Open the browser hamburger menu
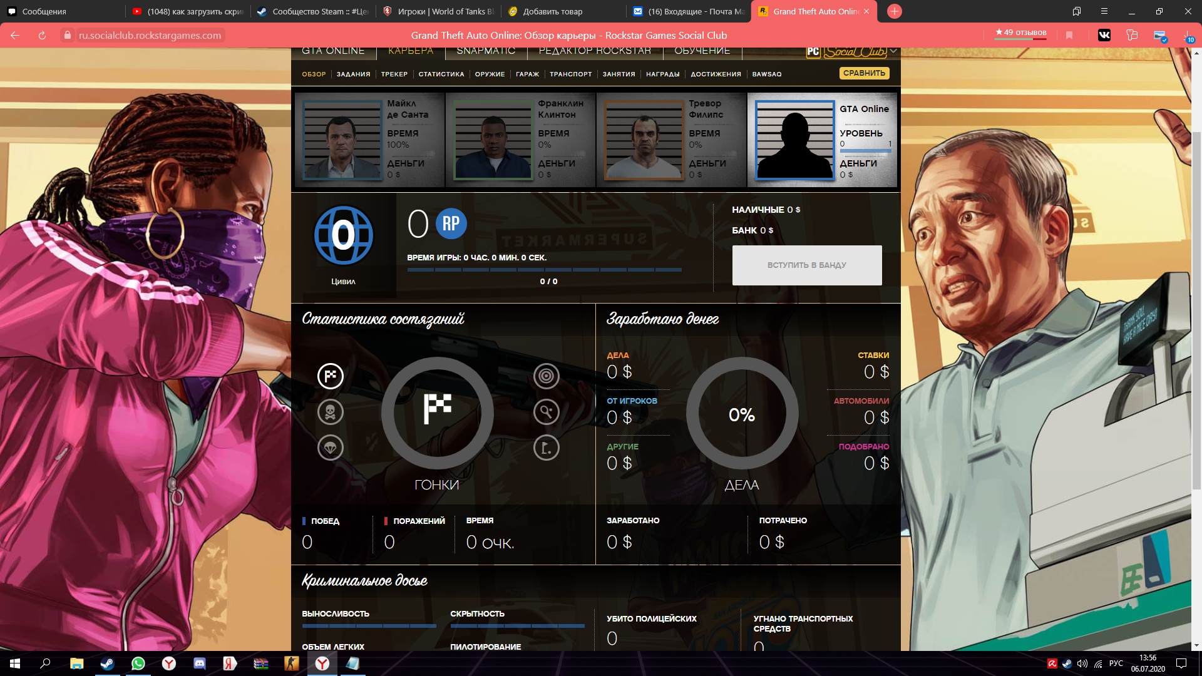Viewport: 1202px width, 676px height. click(x=1104, y=11)
